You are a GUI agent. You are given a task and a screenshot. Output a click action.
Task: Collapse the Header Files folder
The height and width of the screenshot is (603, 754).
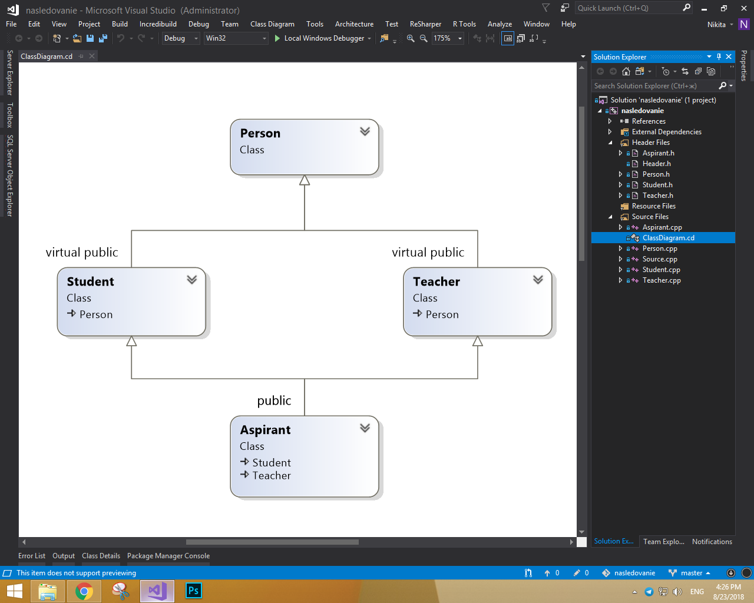[610, 143]
